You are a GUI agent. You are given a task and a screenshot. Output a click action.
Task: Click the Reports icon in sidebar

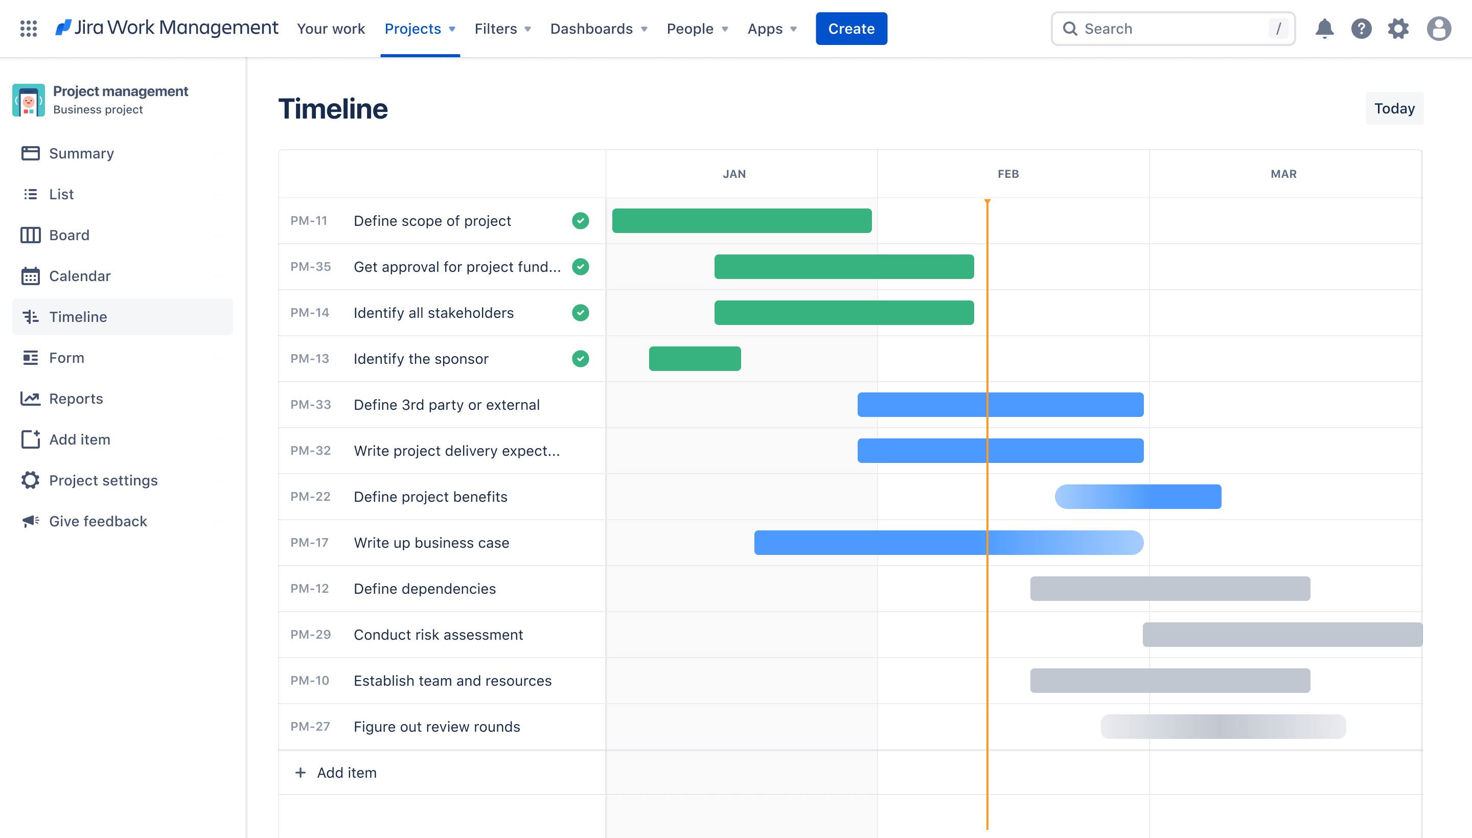click(x=31, y=398)
